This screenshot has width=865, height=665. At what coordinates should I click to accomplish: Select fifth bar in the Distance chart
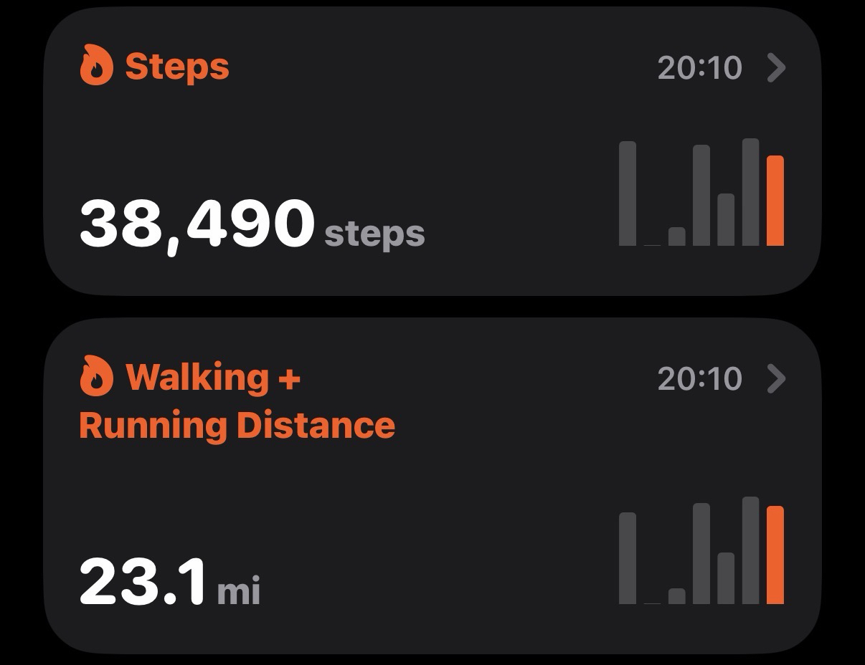[726, 578]
